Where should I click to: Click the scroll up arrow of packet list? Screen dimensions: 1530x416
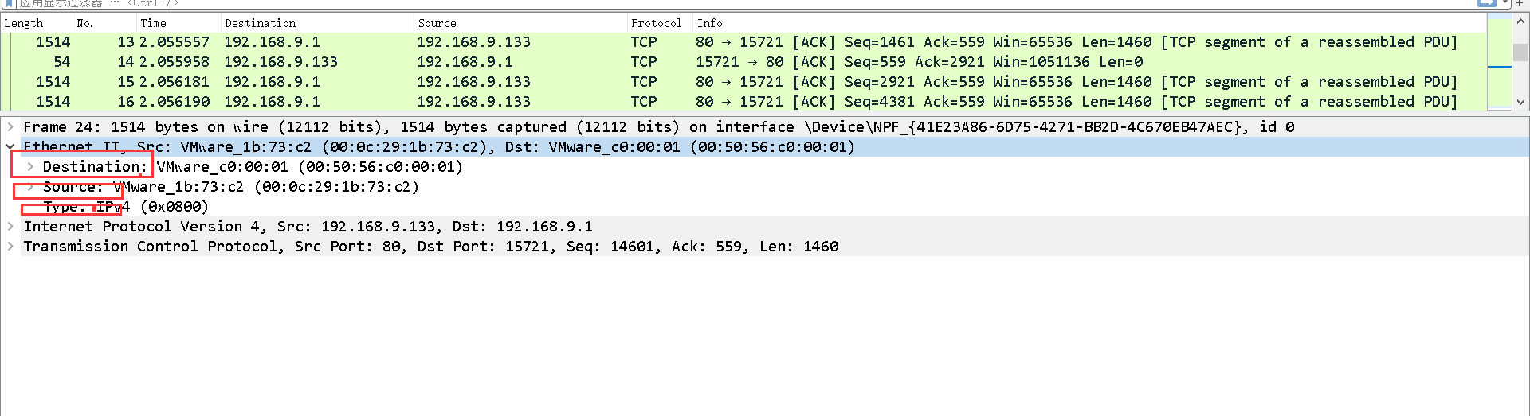point(1520,22)
